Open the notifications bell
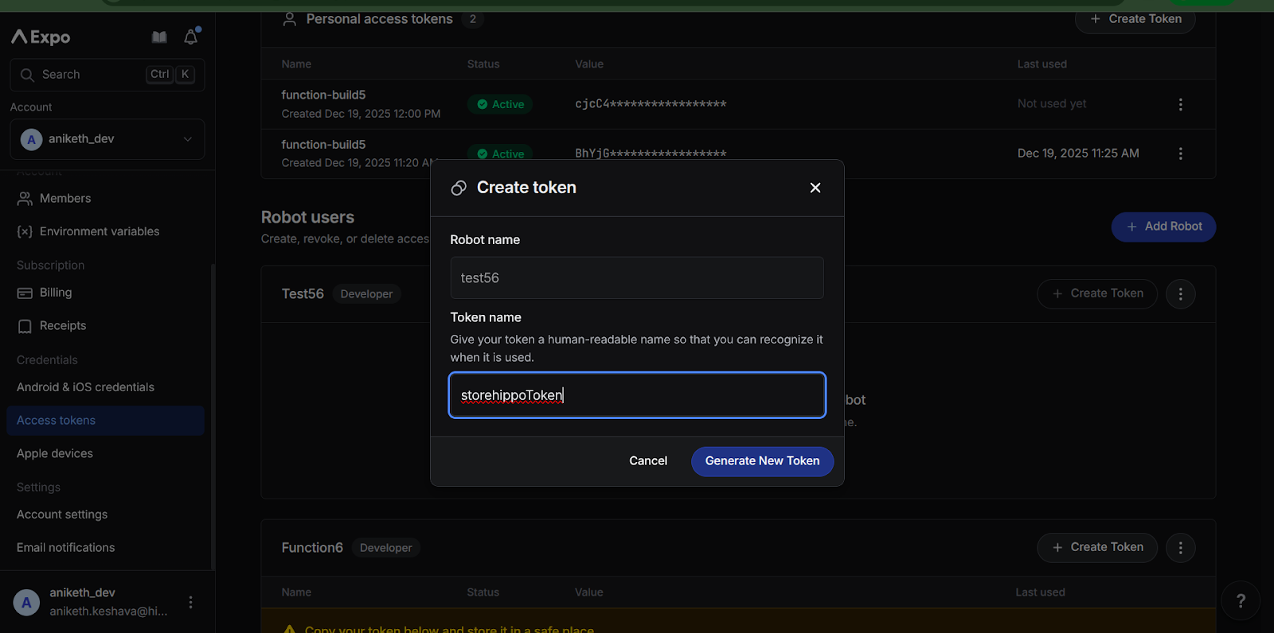Image resolution: width=1274 pixels, height=633 pixels. coord(191,37)
